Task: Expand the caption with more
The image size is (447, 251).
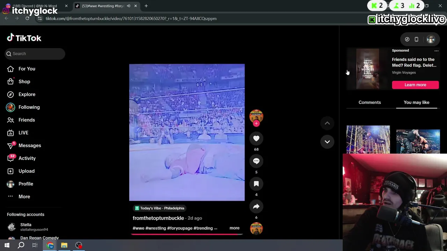Action: pos(234,228)
